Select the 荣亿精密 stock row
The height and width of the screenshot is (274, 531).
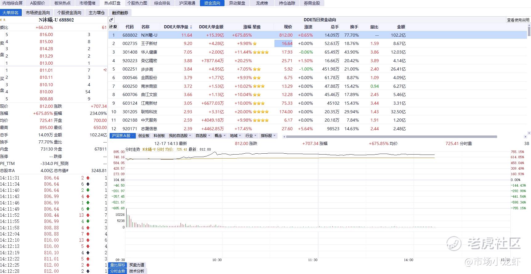tap(318, 61)
